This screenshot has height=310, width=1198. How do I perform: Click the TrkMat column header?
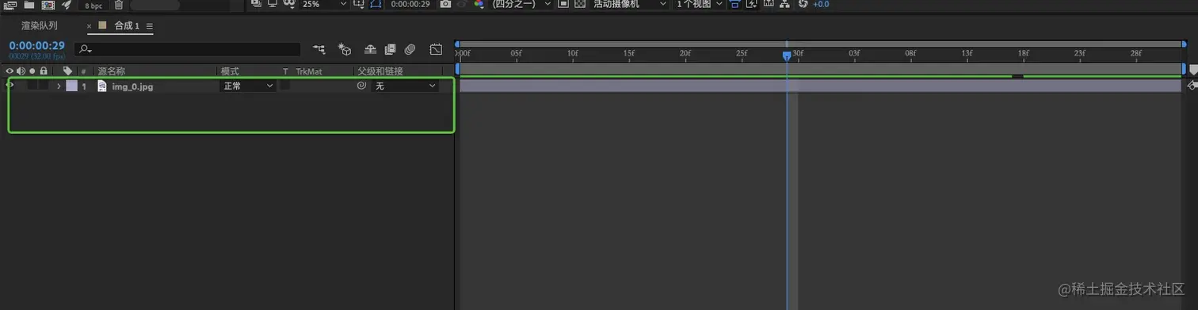(309, 71)
